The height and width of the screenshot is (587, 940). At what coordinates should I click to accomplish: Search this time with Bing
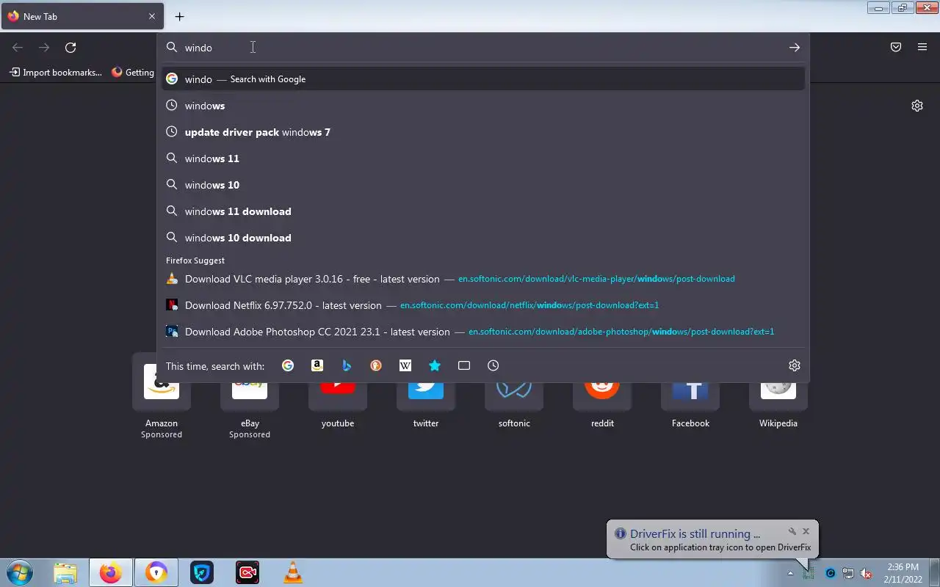pos(347,365)
